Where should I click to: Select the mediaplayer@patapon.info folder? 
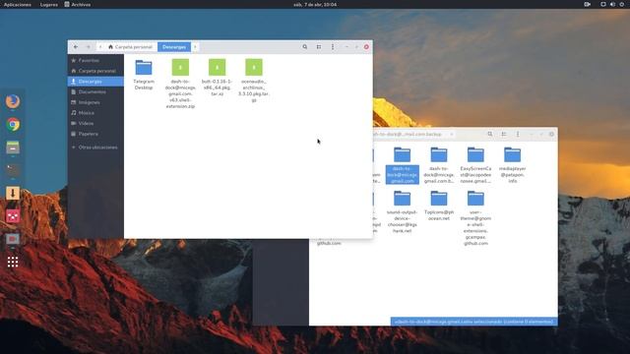pos(512,165)
